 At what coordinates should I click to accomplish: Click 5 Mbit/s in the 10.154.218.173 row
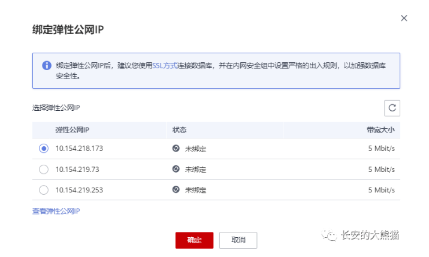pyautogui.click(x=382, y=149)
